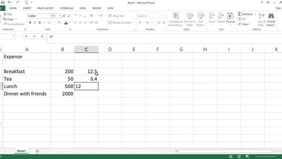Click the Fill button in Editing group
Screen dimensions: 282x159
tap(242, 19)
